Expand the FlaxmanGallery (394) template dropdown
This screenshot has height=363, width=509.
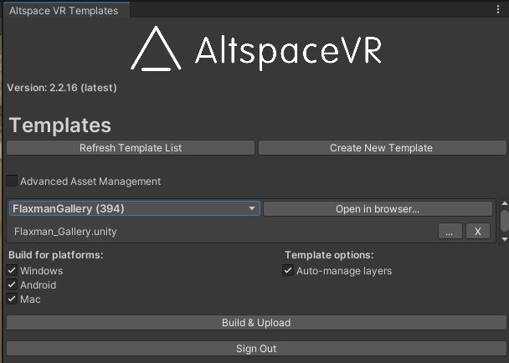(134, 209)
